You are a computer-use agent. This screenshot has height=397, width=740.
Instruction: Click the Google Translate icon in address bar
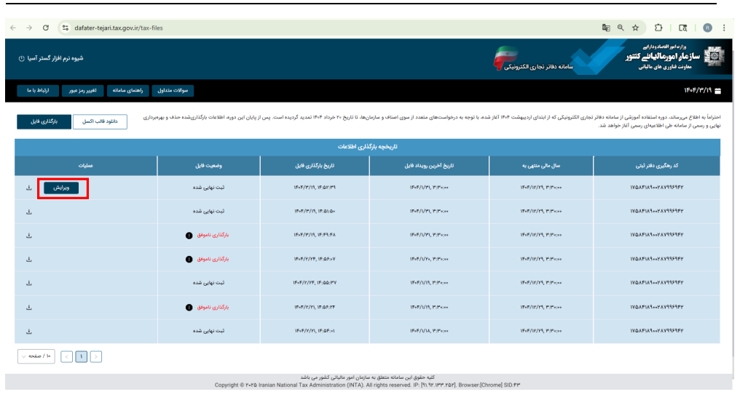pyautogui.click(x=606, y=28)
